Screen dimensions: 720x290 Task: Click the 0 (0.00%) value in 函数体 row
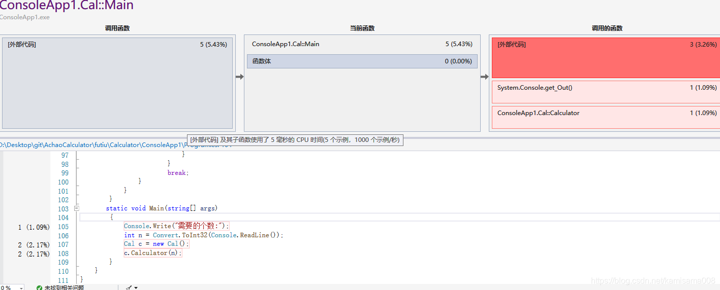pyautogui.click(x=459, y=61)
